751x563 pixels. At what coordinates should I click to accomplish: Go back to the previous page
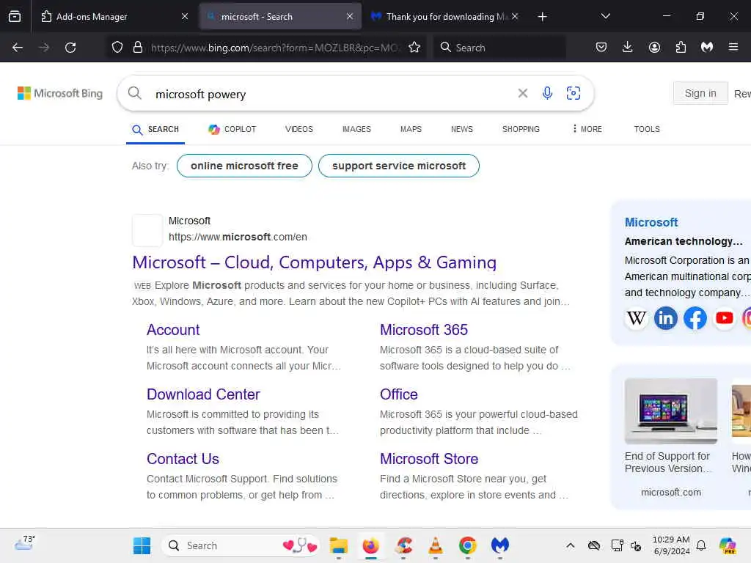[18, 48]
